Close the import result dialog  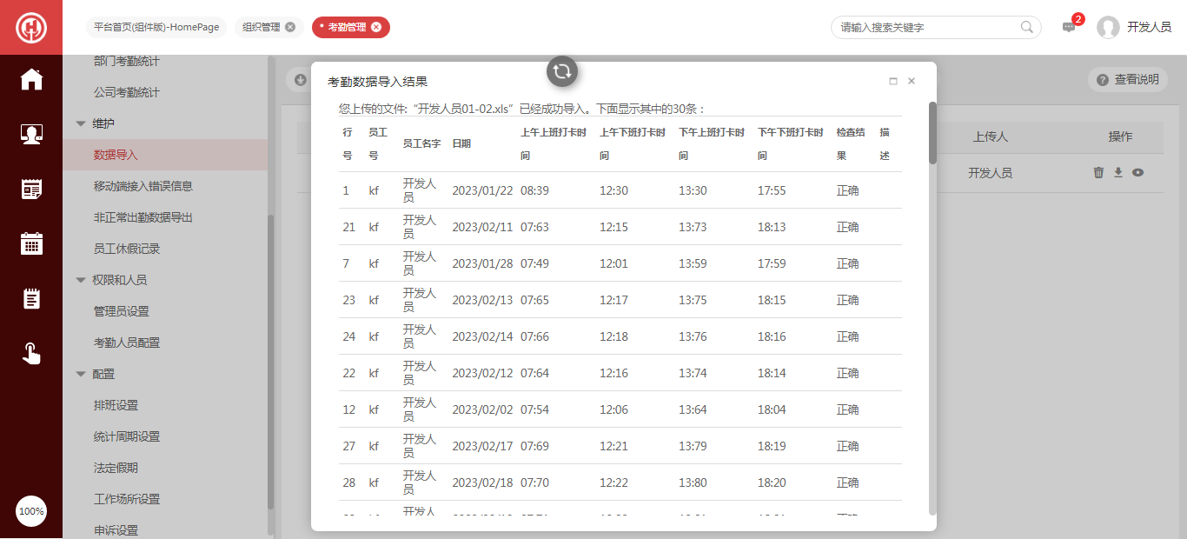pos(912,81)
